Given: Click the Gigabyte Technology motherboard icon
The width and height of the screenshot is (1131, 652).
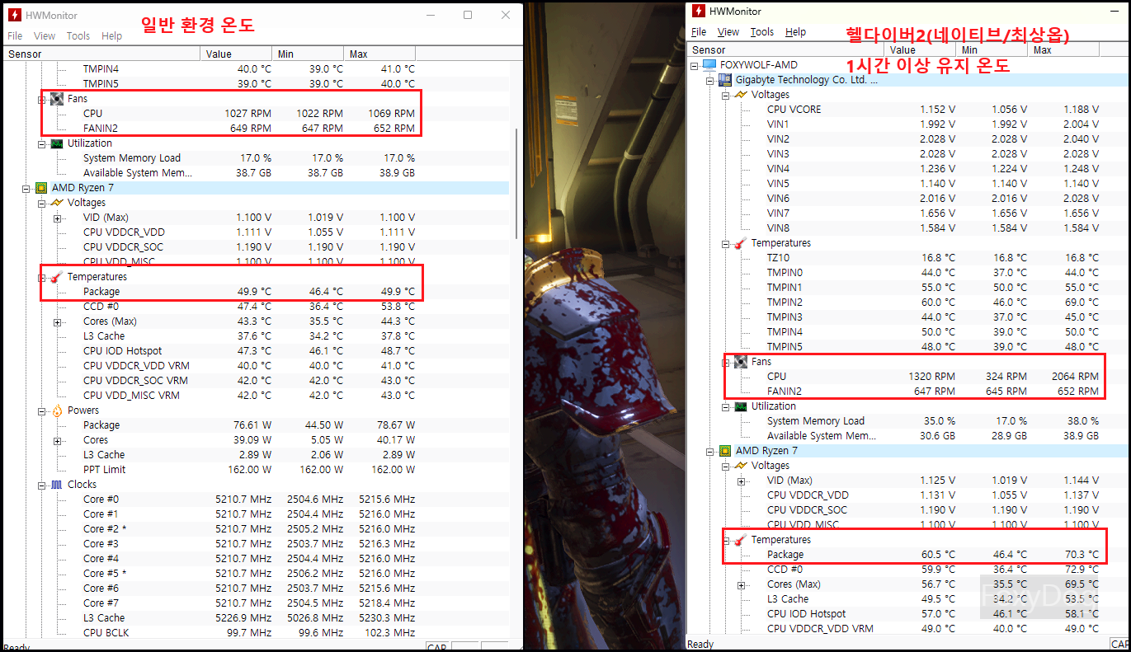Looking at the screenshot, I should tap(725, 80).
